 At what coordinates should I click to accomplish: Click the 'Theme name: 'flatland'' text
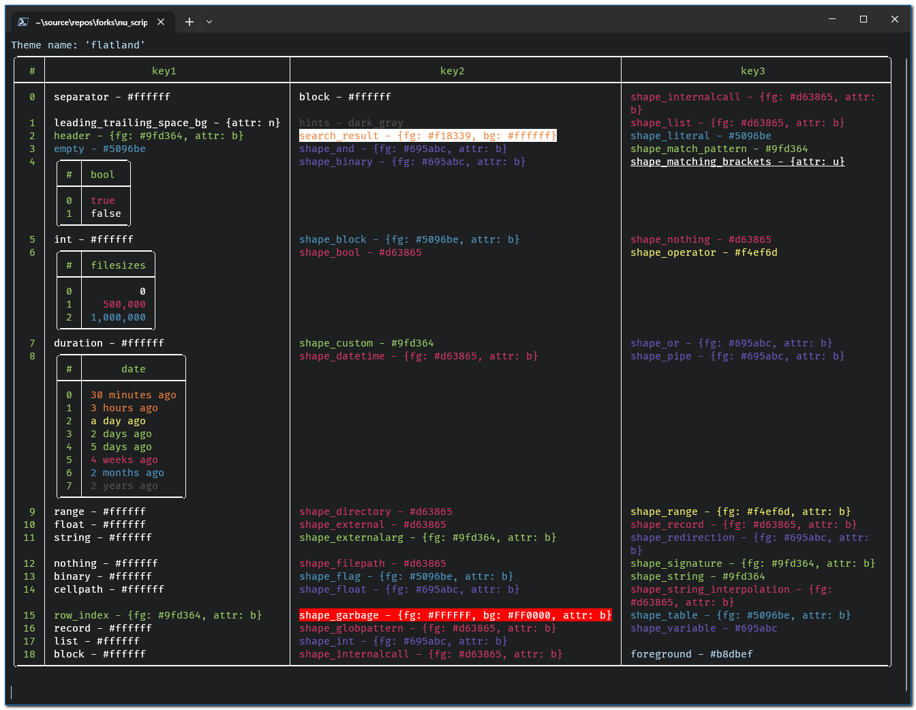(x=78, y=45)
